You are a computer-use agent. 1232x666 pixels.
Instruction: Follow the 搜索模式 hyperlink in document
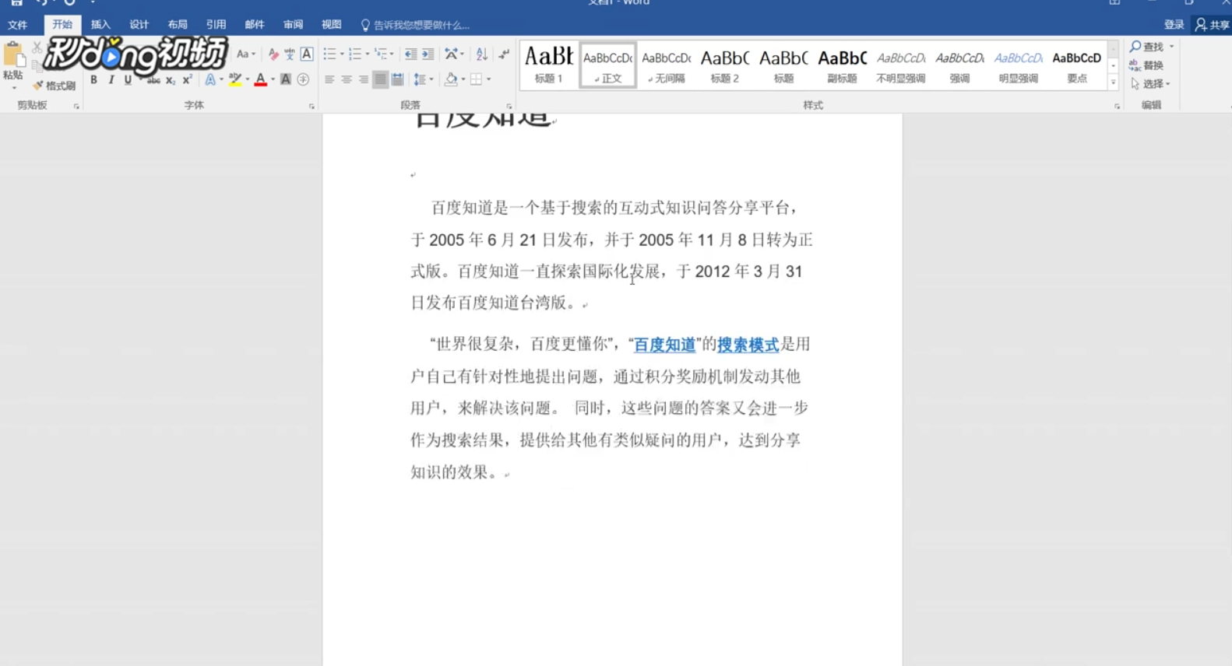point(748,345)
